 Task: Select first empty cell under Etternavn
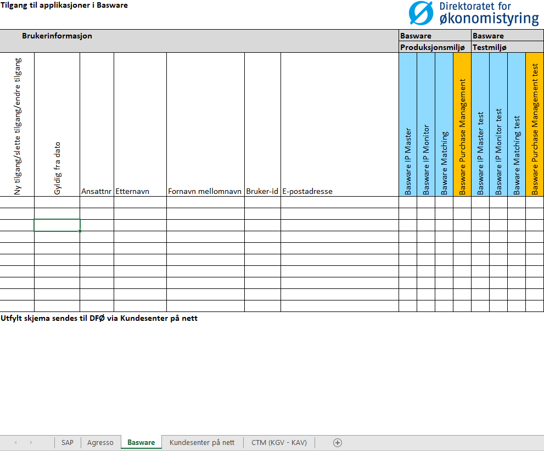[140, 202]
